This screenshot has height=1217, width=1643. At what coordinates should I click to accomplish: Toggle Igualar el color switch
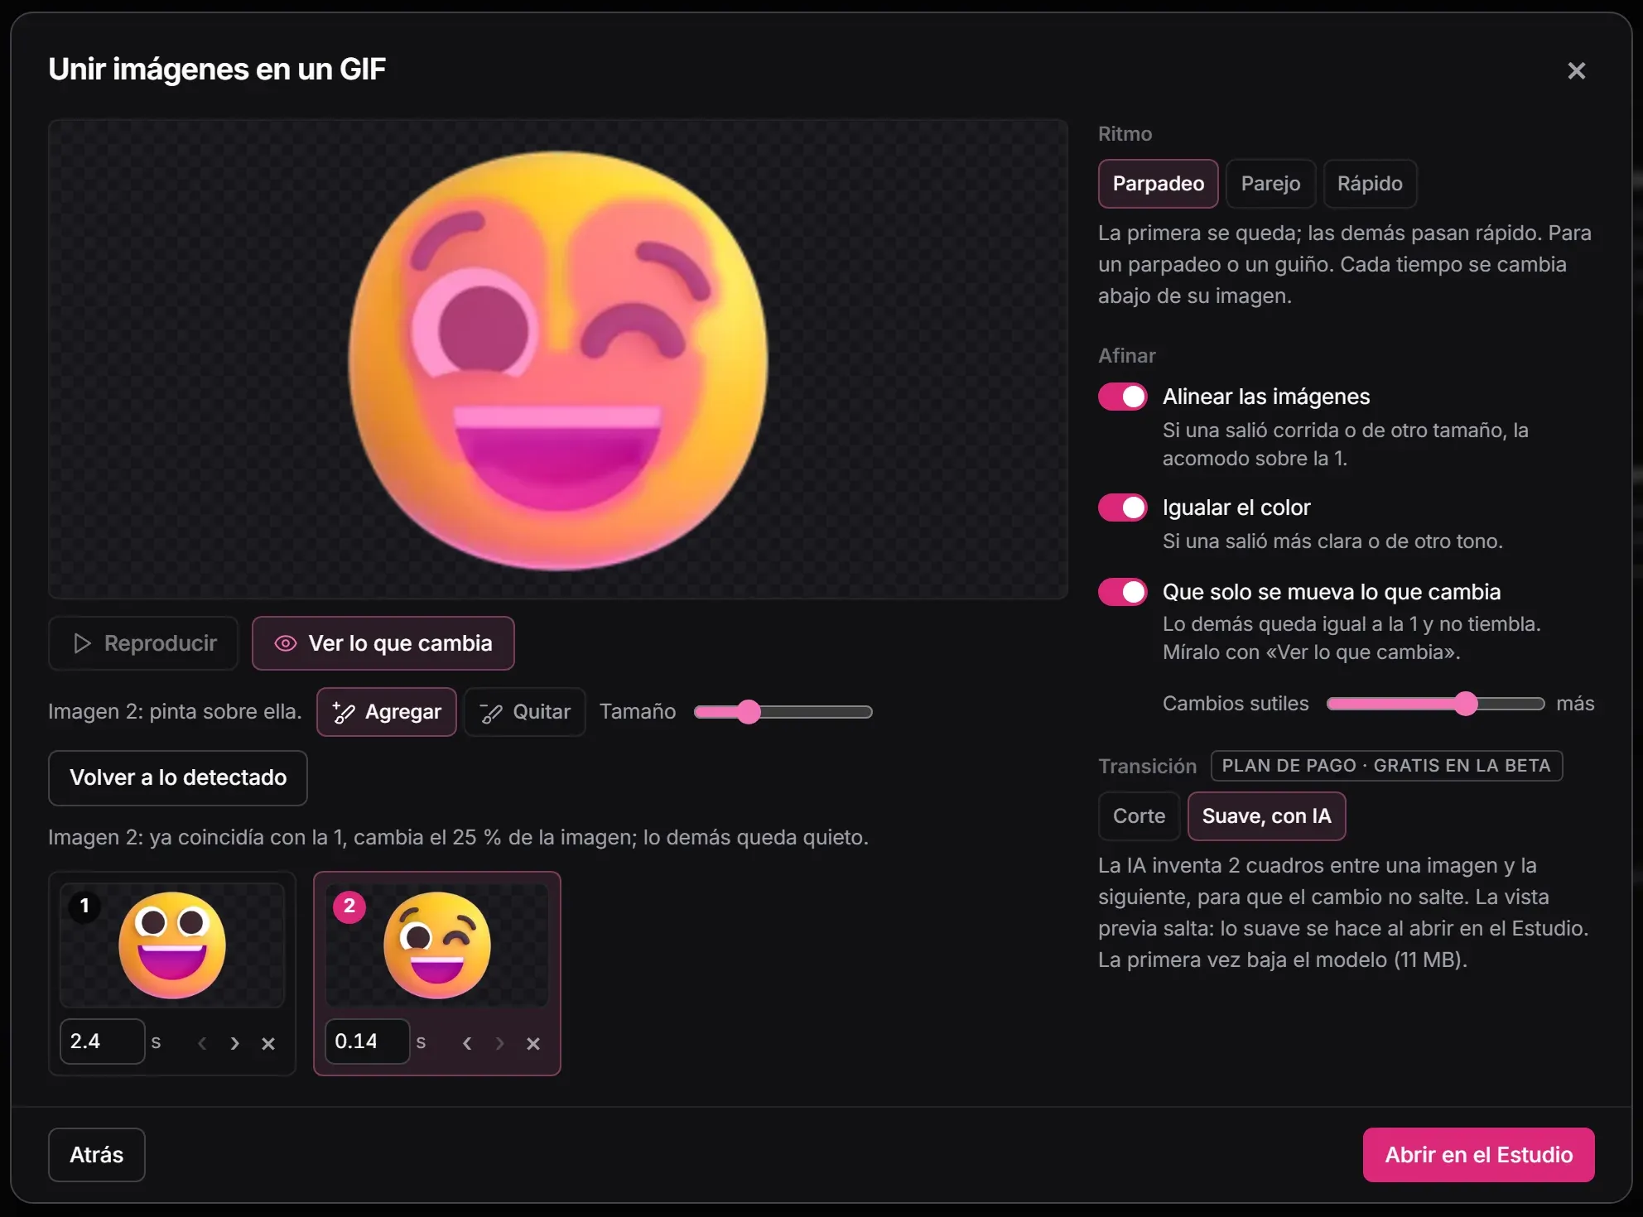(x=1122, y=507)
